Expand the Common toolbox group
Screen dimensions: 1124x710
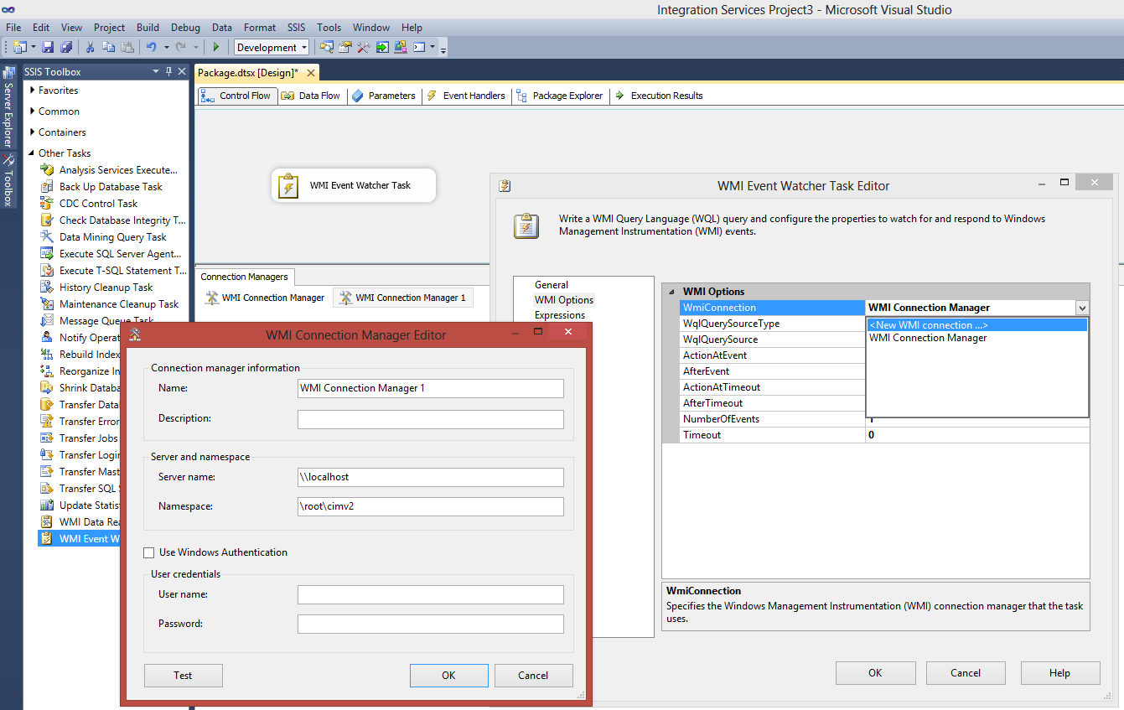pyautogui.click(x=33, y=111)
